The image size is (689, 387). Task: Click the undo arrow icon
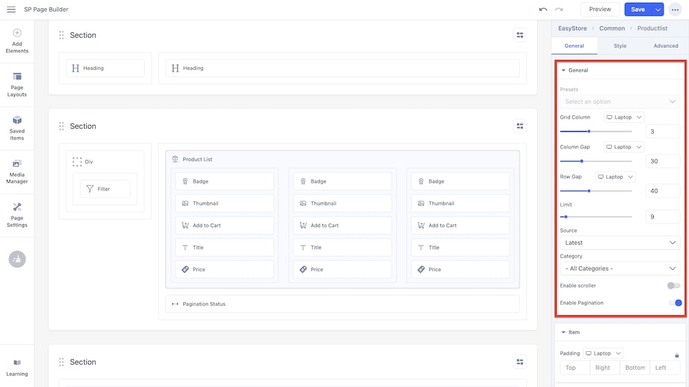543,10
